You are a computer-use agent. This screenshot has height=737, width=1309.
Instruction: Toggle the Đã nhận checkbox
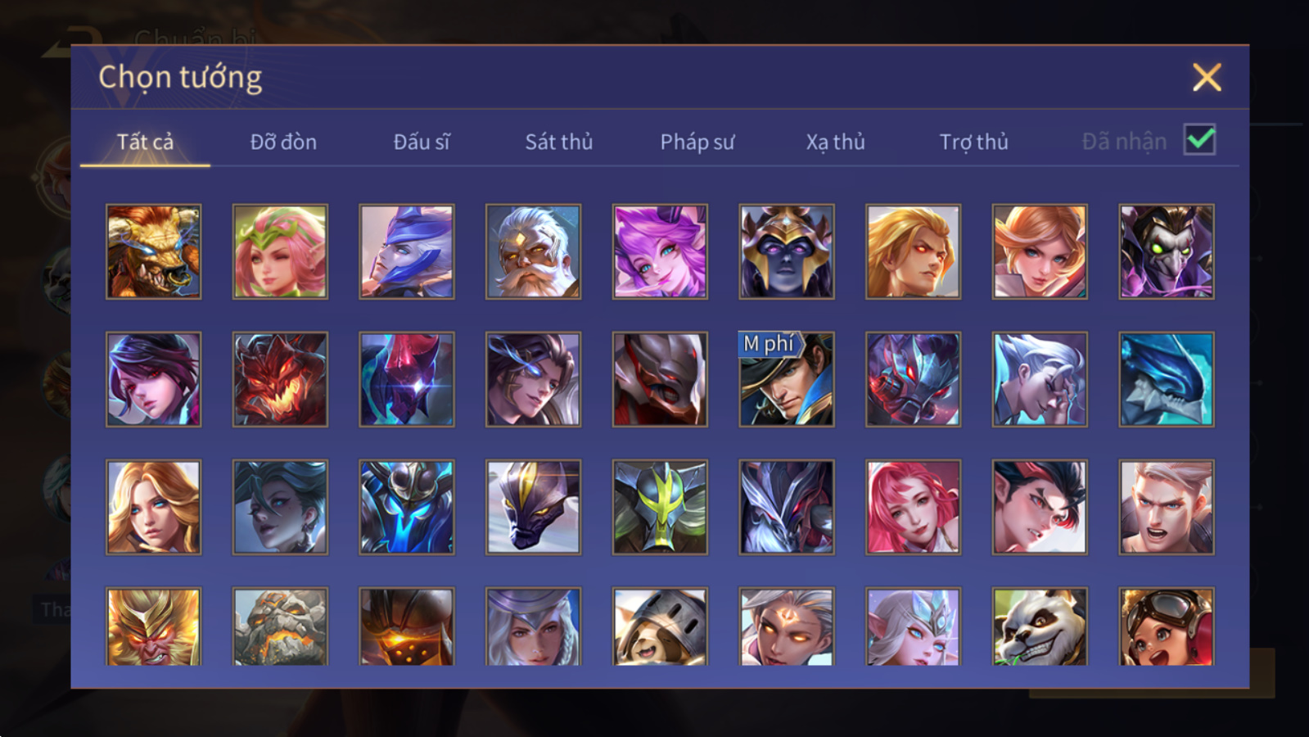click(x=1199, y=140)
